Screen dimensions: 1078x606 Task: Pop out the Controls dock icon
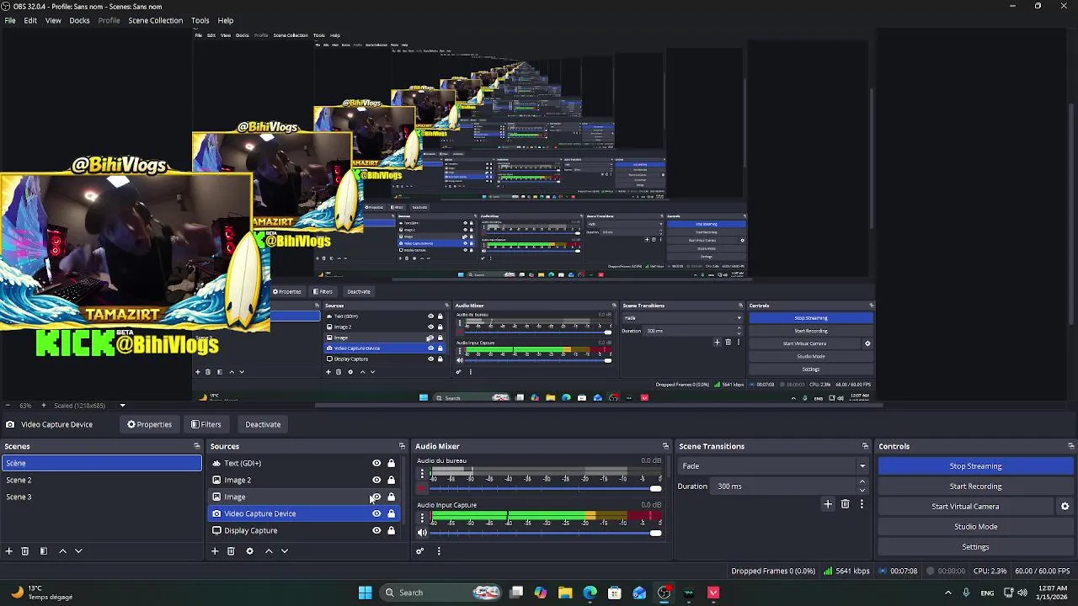pyautogui.click(x=1071, y=446)
